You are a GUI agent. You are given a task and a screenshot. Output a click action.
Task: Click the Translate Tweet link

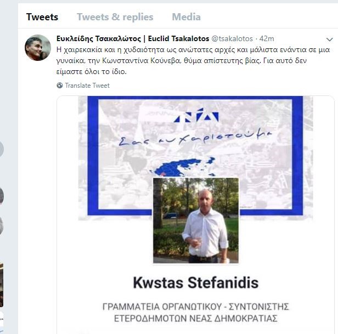[87, 86]
